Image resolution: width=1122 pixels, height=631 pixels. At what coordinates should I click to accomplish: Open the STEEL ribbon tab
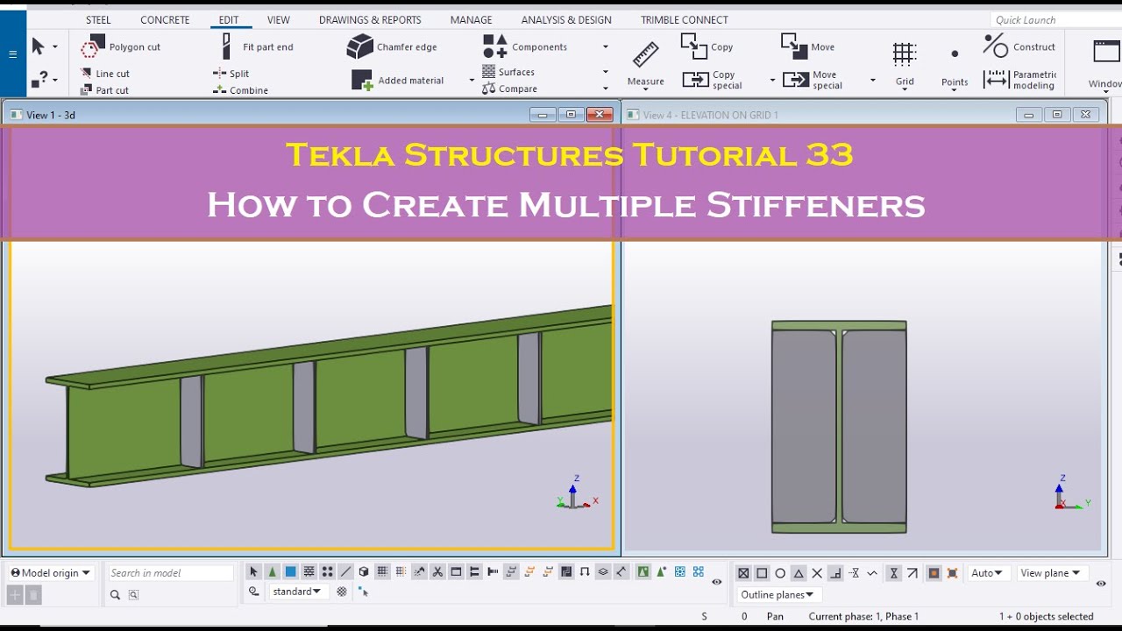coord(98,19)
